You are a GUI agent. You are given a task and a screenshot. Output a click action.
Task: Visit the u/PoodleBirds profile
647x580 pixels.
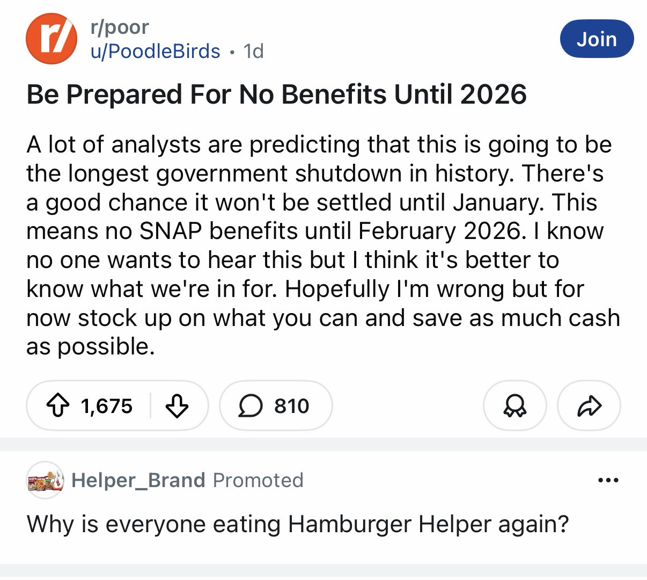point(155,51)
